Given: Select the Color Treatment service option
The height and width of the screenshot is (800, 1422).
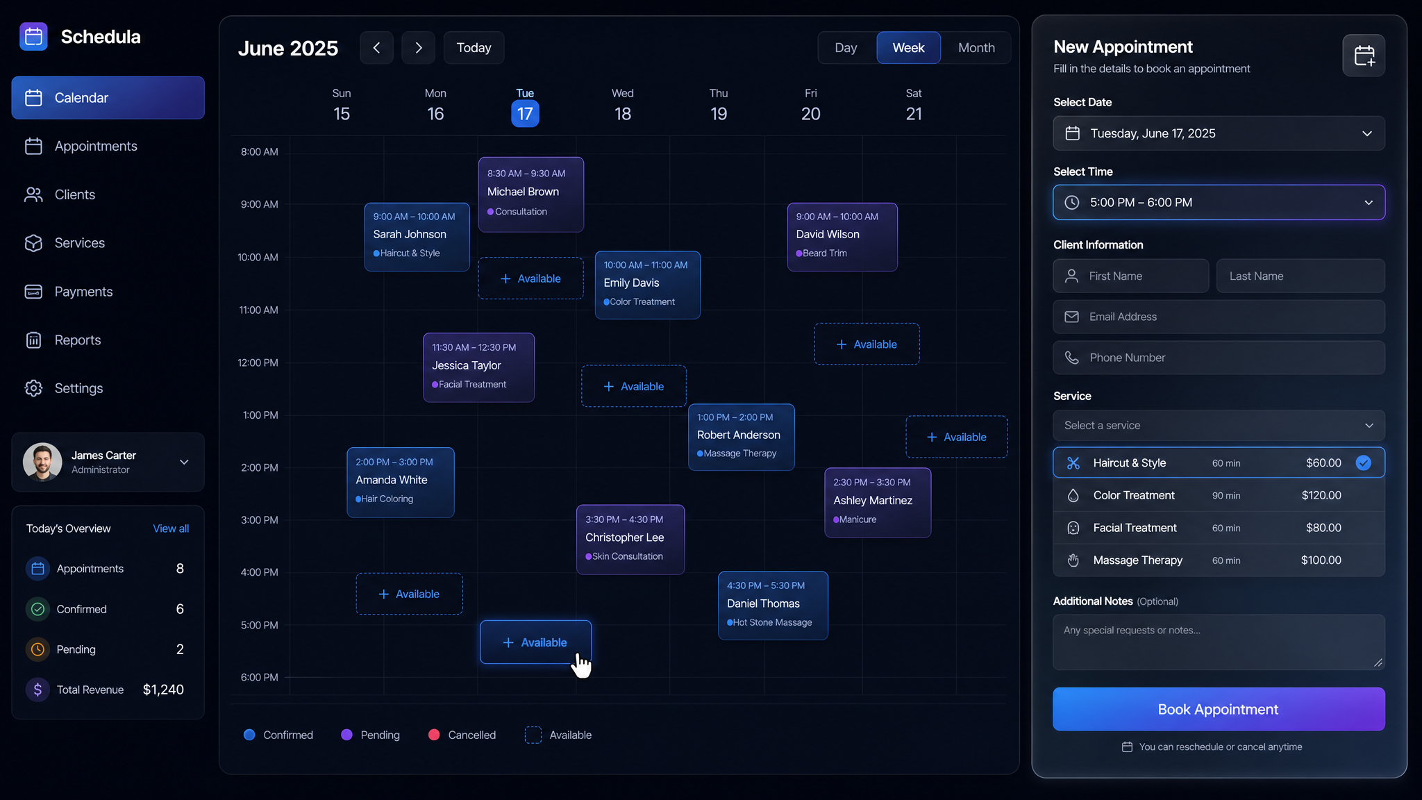Looking at the screenshot, I should point(1219,495).
